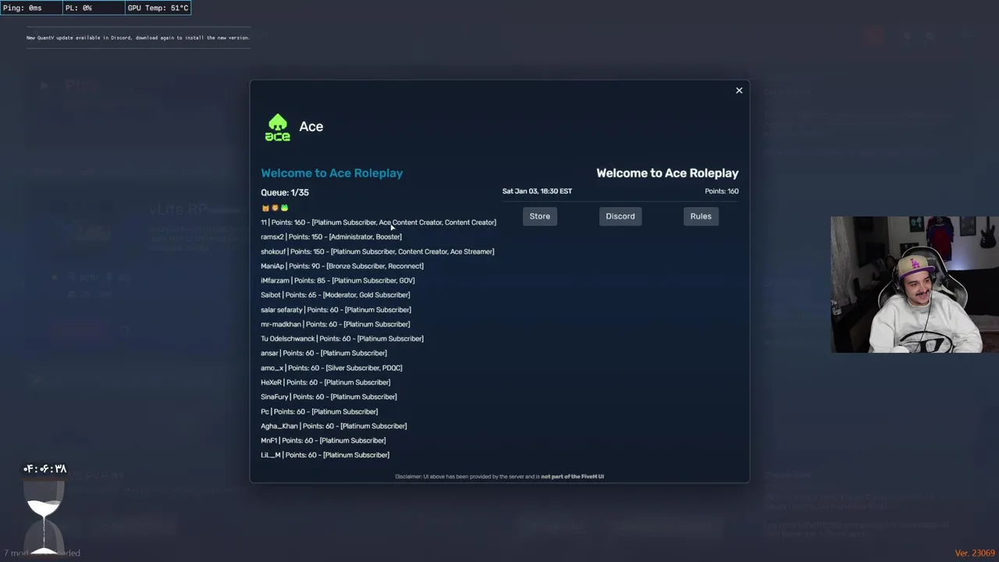This screenshot has height=562, width=999.
Task: Click the streamer webcam overlay
Action: click(x=915, y=285)
